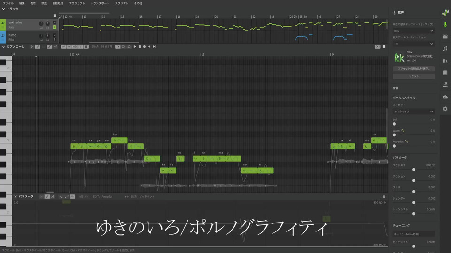Click the record button
The width and height of the screenshot is (451, 253).
144,47
